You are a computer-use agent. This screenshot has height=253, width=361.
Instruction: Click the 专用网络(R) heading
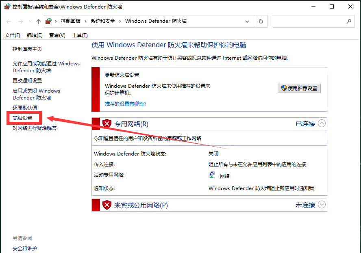click(131, 124)
